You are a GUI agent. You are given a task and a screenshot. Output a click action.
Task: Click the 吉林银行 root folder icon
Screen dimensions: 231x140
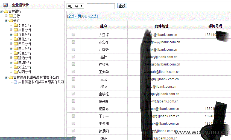(6, 12)
